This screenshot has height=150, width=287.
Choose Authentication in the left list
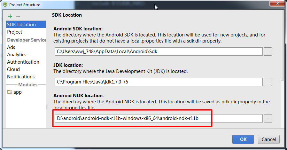pos(23,62)
